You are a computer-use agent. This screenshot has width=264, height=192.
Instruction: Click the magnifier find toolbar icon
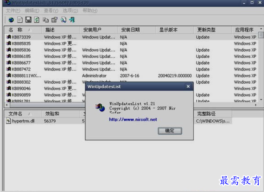(63, 20)
